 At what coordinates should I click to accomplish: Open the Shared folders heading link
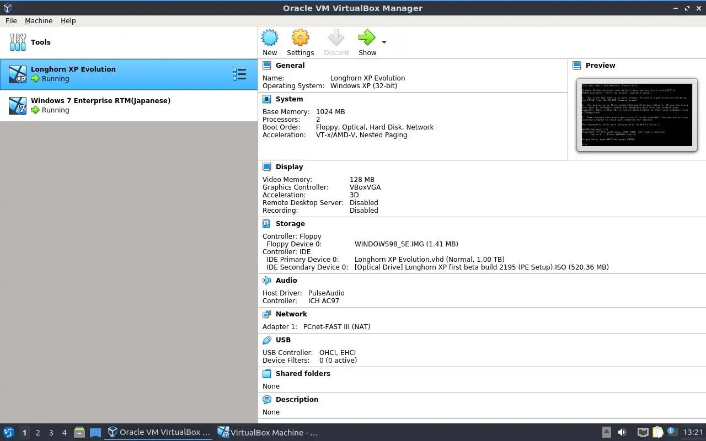[x=303, y=373]
